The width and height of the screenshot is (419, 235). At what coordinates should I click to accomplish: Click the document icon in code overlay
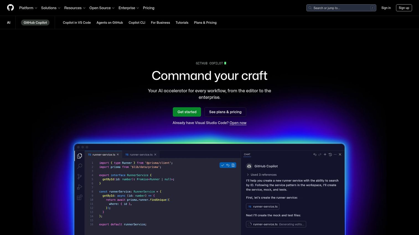point(233,165)
